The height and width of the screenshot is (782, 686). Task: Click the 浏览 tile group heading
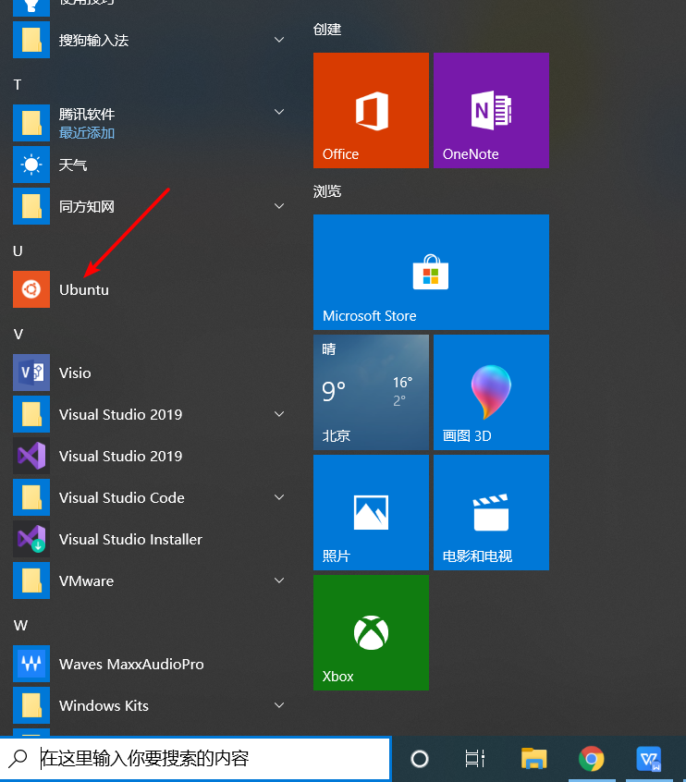[x=327, y=191]
